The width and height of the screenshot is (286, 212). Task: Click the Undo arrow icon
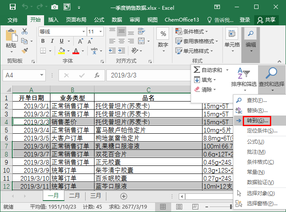pos(25,7)
